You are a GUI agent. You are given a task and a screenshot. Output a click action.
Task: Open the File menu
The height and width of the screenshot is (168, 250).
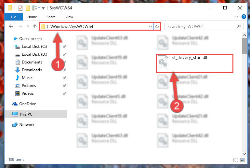(x=14, y=17)
